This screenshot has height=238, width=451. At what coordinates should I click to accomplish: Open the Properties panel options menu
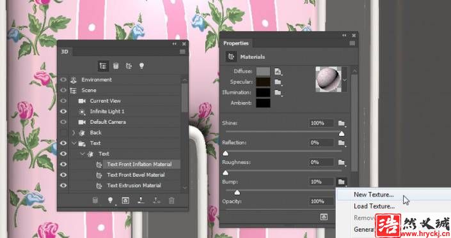click(352, 43)
